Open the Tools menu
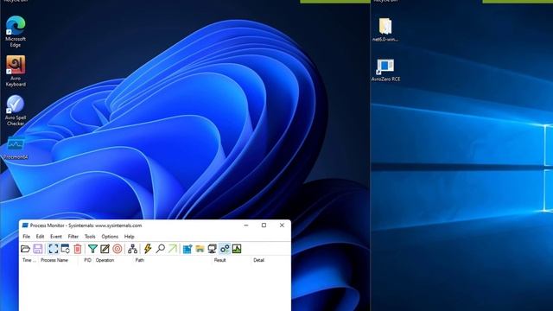The height and width of the screenshot is (311, 553). tap(90, 236)
